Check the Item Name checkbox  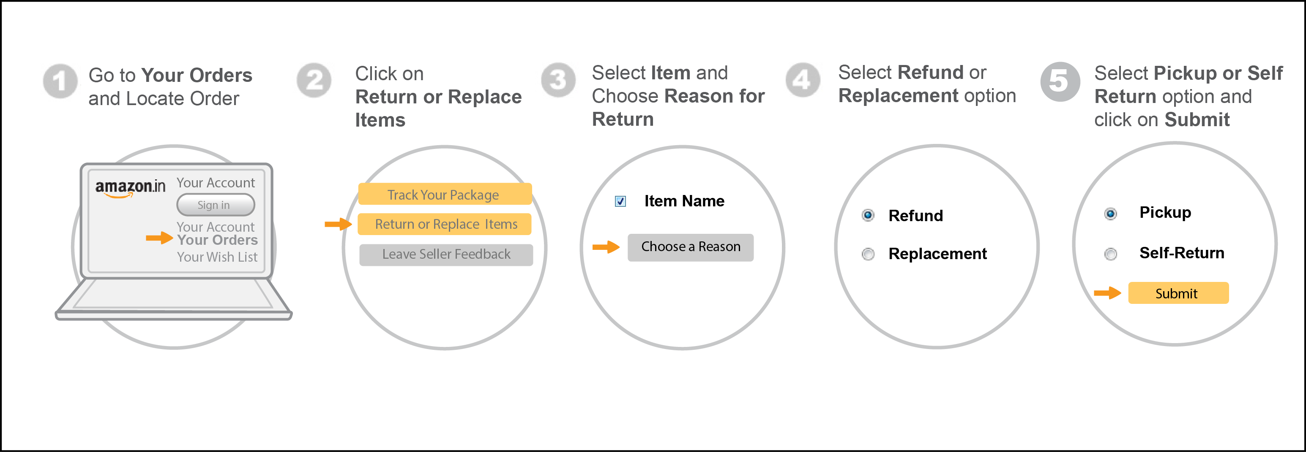[620, 201]
